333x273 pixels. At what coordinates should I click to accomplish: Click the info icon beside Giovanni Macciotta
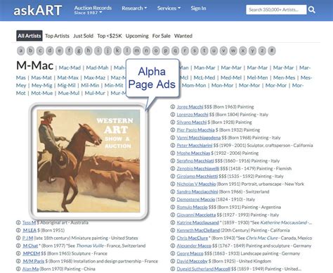pos(173,215)
